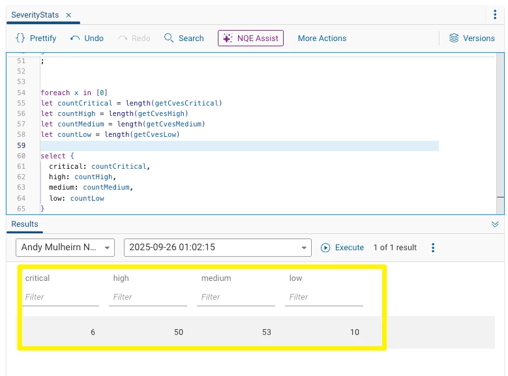Screen dimensions: 508x376
Task: Select the SeverityStats tab
Action: click(x=35, y=15)
